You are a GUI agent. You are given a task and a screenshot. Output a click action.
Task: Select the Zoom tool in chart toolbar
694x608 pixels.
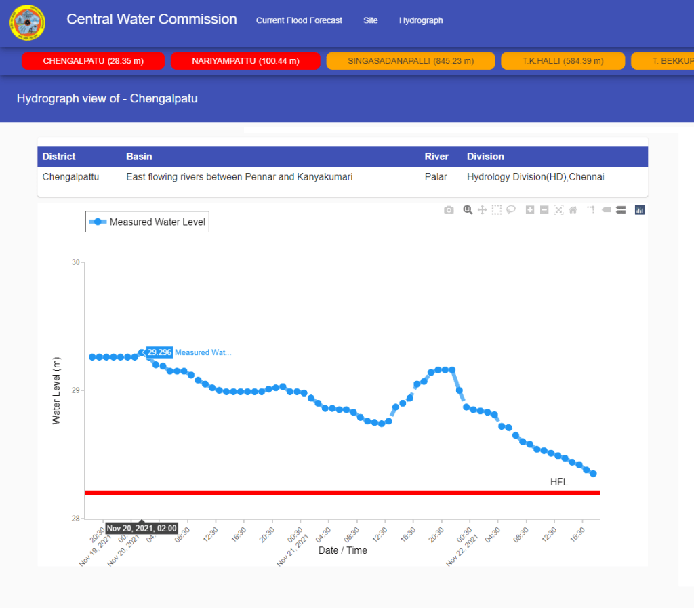coord(468,210)
